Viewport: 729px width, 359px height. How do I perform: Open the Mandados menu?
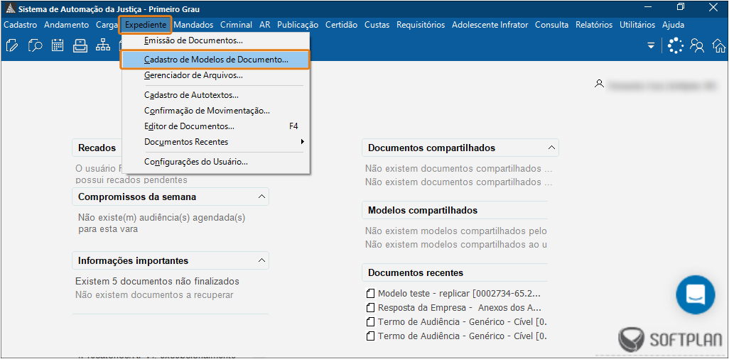coord(193,25)
